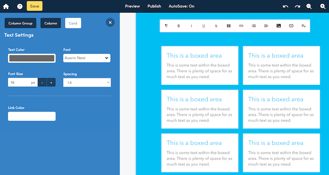Screen dimensions: 329x175
Task: Click the checklist icon in text toolbar
Action: pyautogui.click(x=304, y=26)
